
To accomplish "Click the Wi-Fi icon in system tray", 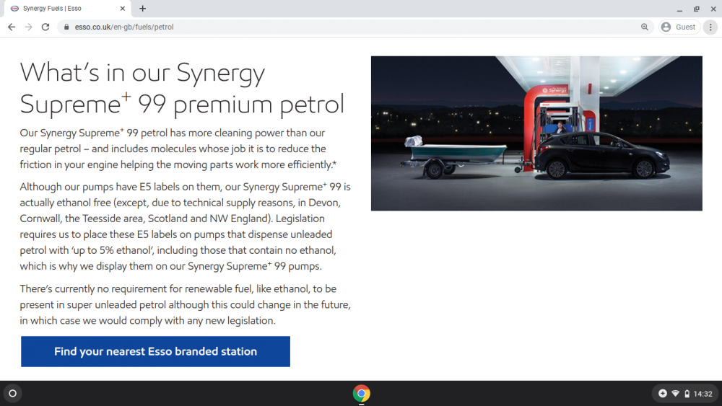I will (675, 394).
